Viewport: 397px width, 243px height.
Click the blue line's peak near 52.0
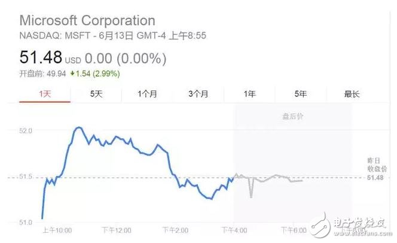tap(78, 127)
